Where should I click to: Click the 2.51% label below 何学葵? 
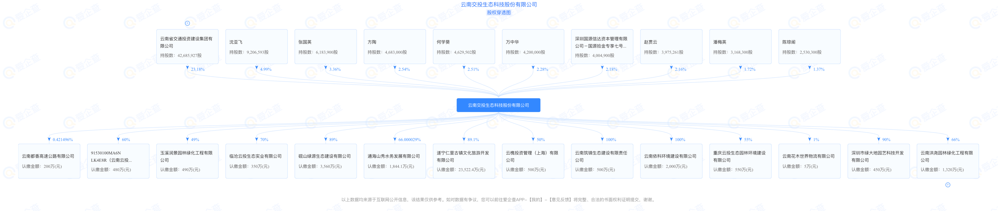pyautogui.click(x=473, y=70)
